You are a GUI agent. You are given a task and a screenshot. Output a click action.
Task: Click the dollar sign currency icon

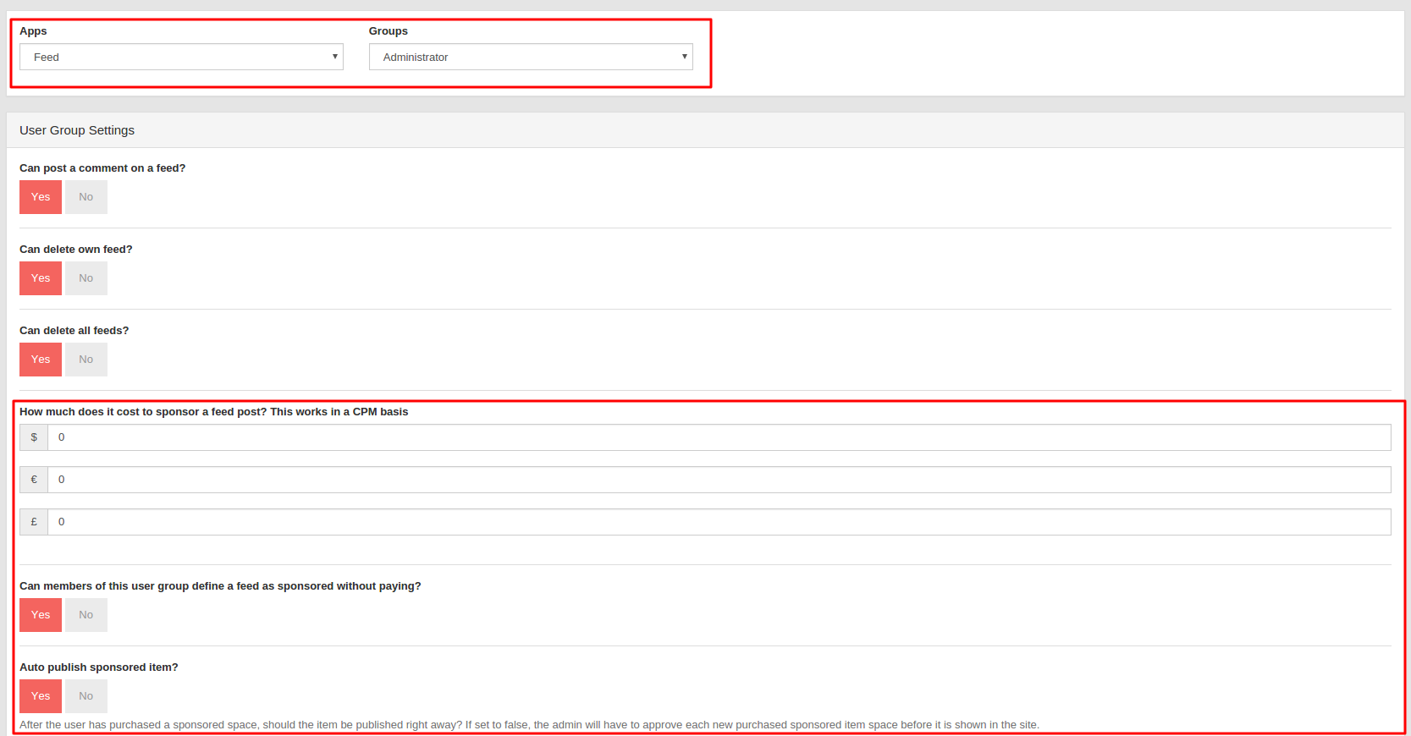coord(34,437)
